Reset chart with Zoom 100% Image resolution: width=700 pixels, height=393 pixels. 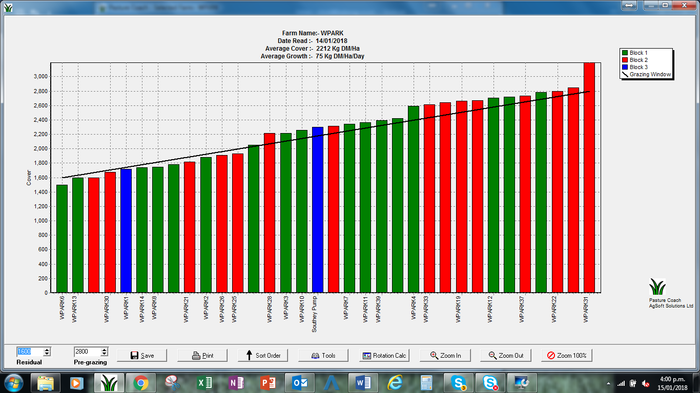(566, 355)
